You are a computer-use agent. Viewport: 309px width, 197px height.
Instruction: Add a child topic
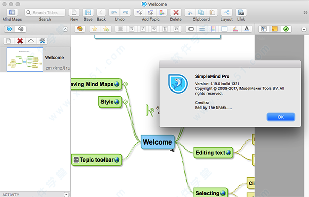140,12
